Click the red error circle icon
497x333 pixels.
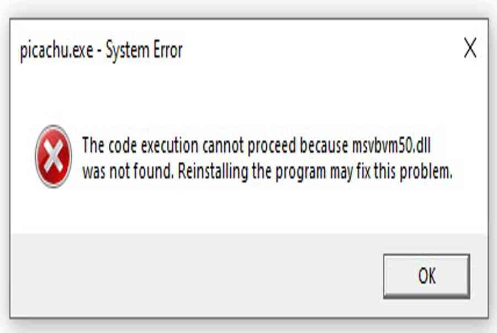(53, 156)
